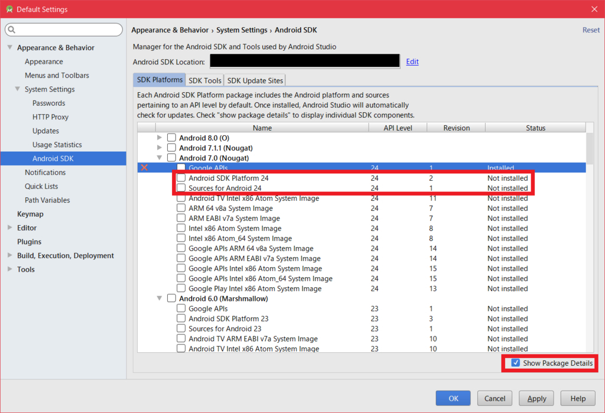Expand the Tools settings node
Viewport: 605px width, 413px height.
point(9,269)
